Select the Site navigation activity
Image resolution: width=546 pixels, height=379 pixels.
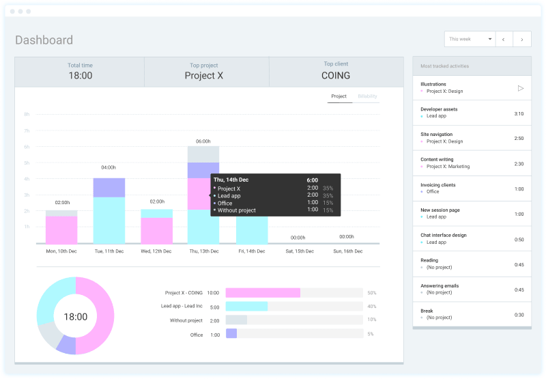coord(472,138)
